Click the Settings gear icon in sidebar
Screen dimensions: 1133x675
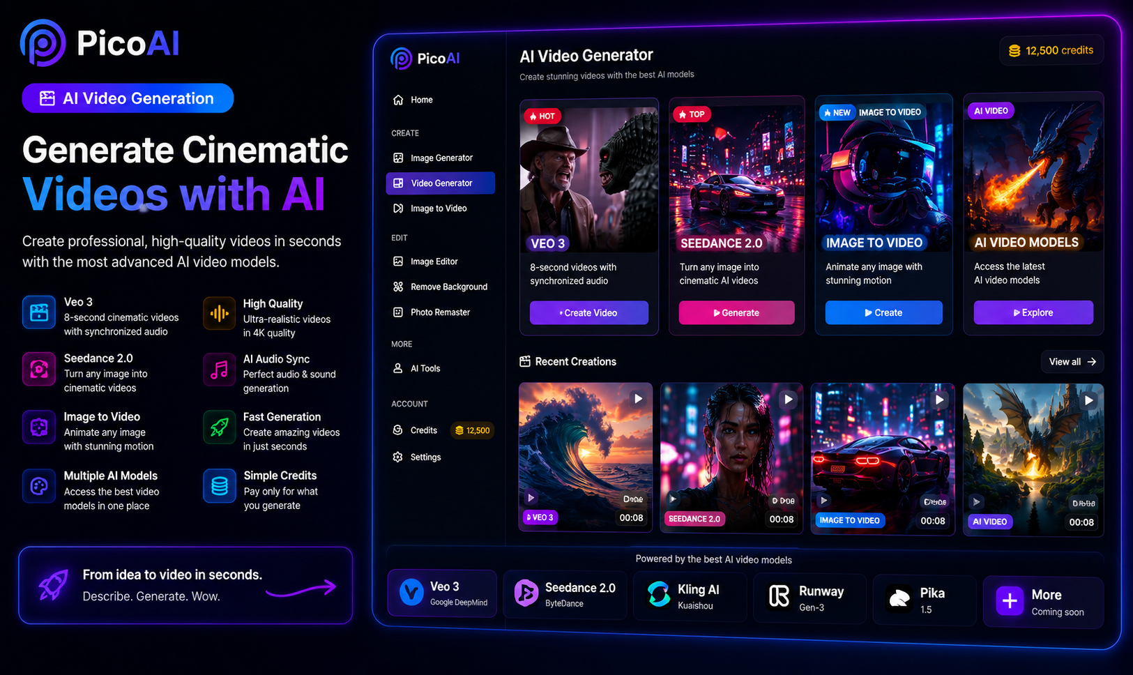pos(398,457)
